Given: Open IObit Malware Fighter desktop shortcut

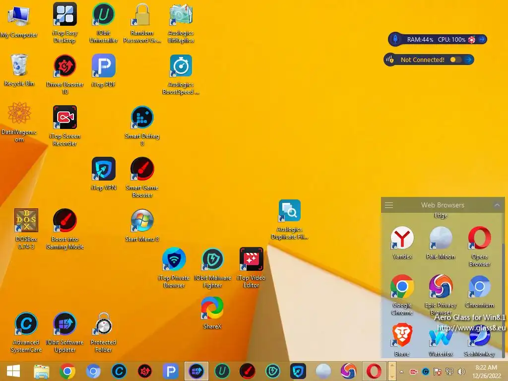Looking at the screenshot, I should [212, 267].
